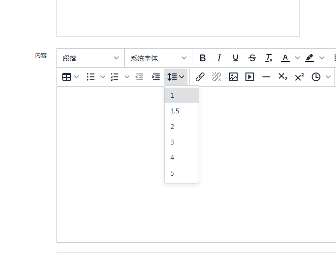
Task: Click the insert image icon
Action: [x=233, y=77]
